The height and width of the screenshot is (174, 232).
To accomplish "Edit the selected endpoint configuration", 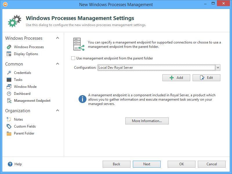I will point(206,78).
